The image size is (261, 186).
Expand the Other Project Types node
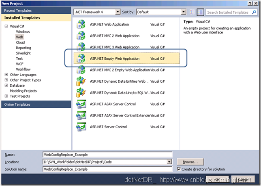point(6,80)
